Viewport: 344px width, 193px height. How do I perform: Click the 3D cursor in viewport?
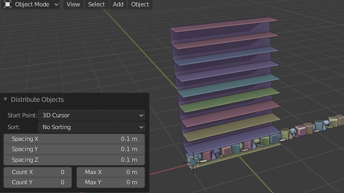[193, 162]
